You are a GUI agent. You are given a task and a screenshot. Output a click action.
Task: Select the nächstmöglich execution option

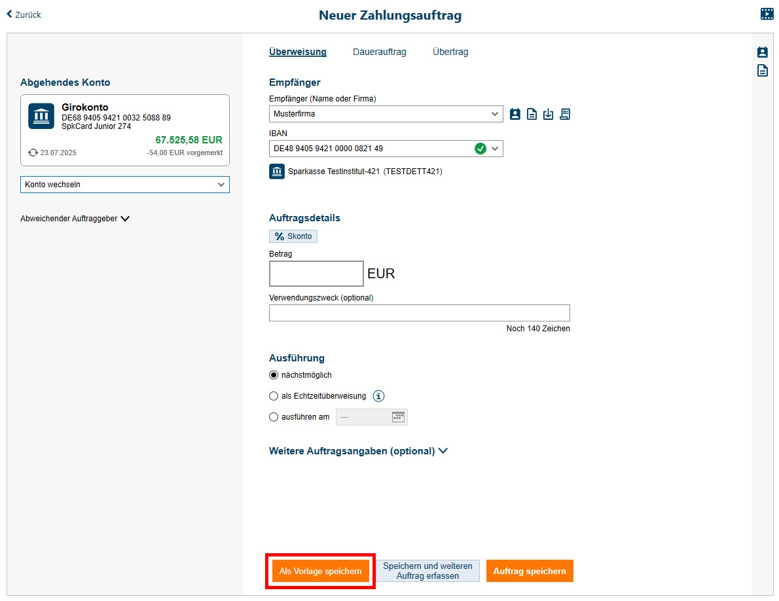click(x=274, y=375)
